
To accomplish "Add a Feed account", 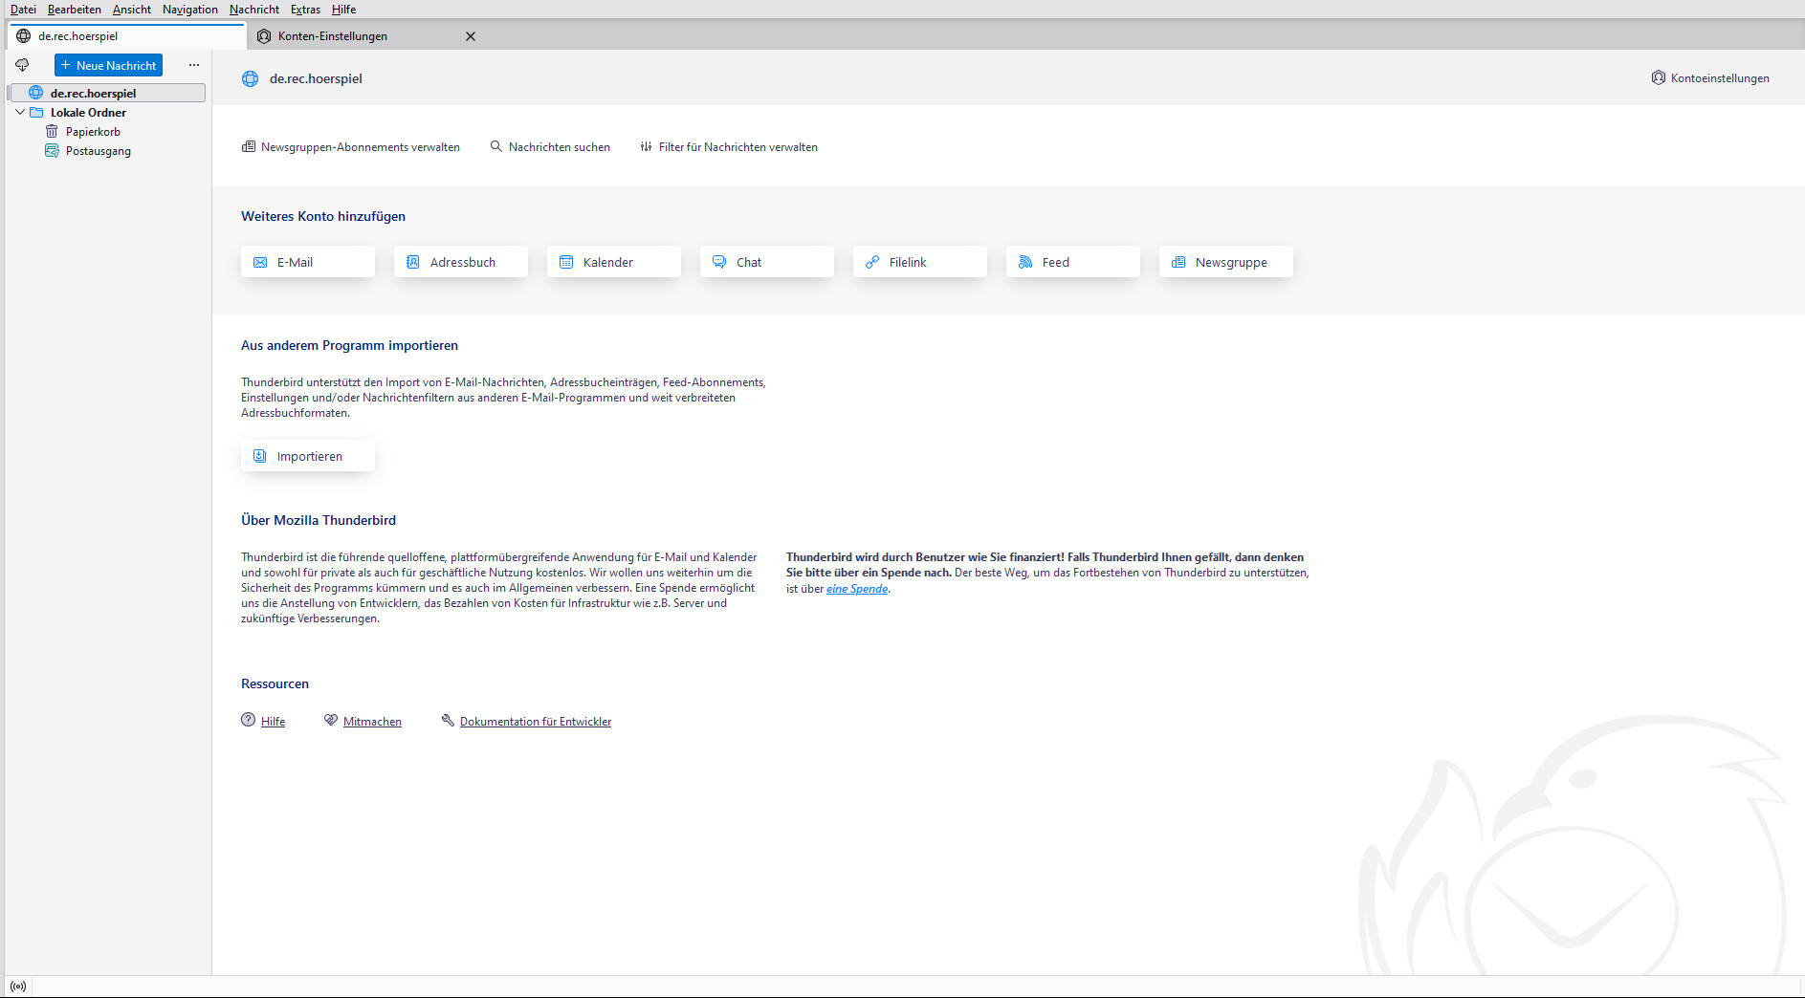I will 1073,262.
